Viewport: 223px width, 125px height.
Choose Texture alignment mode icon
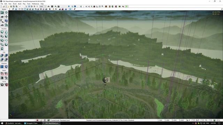coord(6,17)
